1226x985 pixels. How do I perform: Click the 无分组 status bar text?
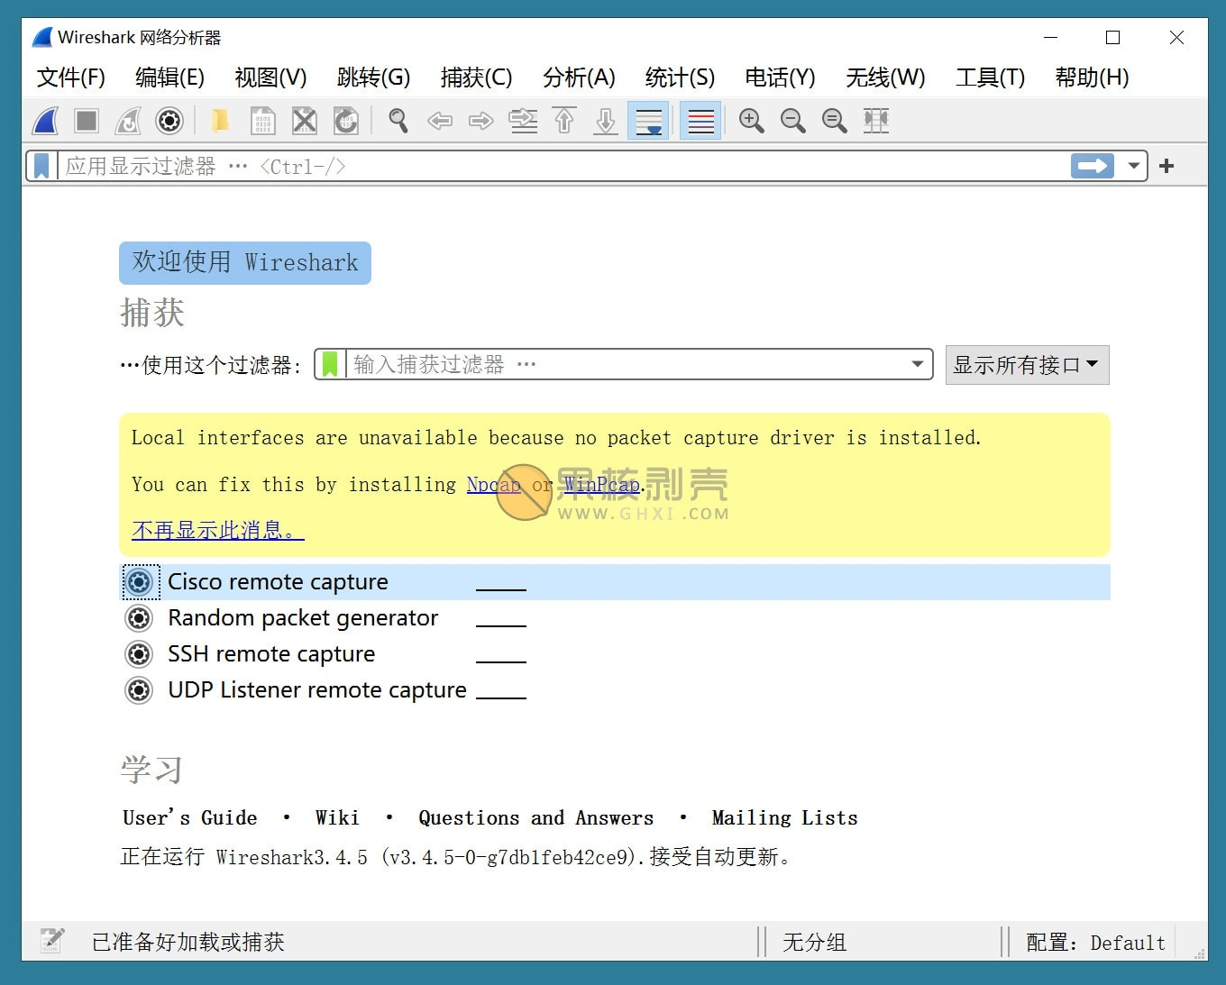pos(814,943)
